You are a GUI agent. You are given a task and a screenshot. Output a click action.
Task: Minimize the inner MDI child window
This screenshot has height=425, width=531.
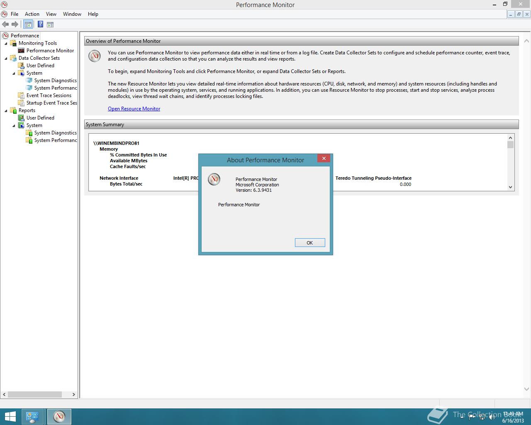511,14
